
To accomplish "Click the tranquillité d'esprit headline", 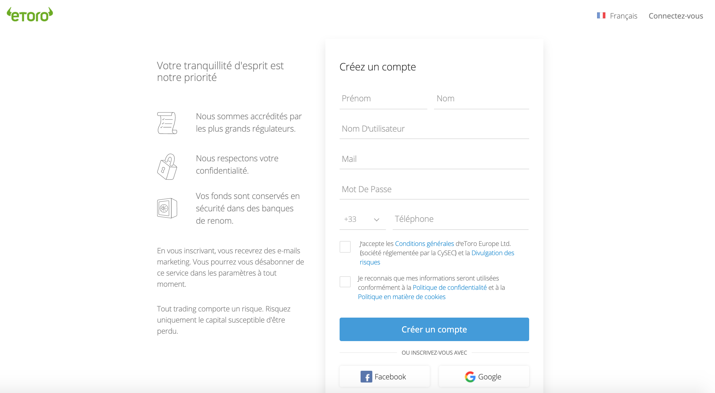I will [220, 71].
